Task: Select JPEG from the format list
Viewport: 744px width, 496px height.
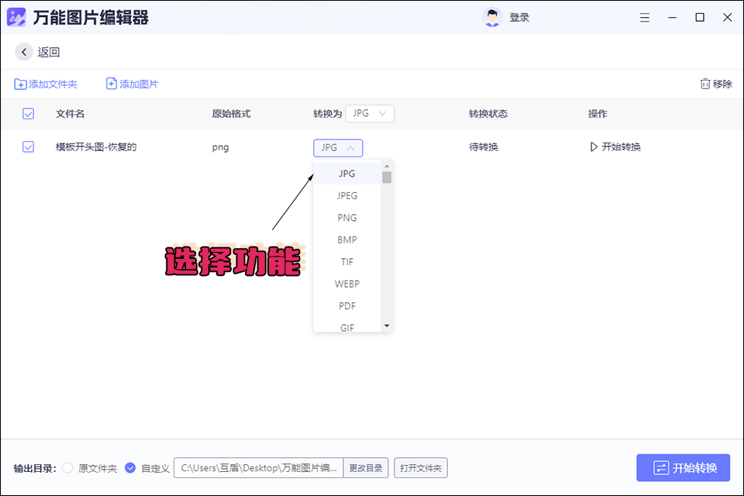Action: point(347,195)
